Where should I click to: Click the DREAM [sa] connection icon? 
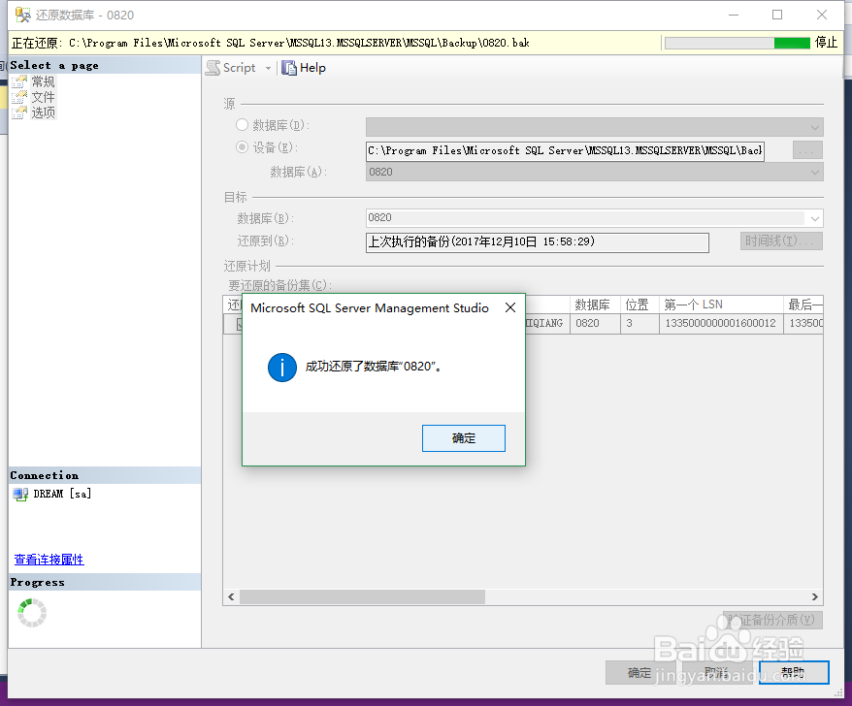20,495
